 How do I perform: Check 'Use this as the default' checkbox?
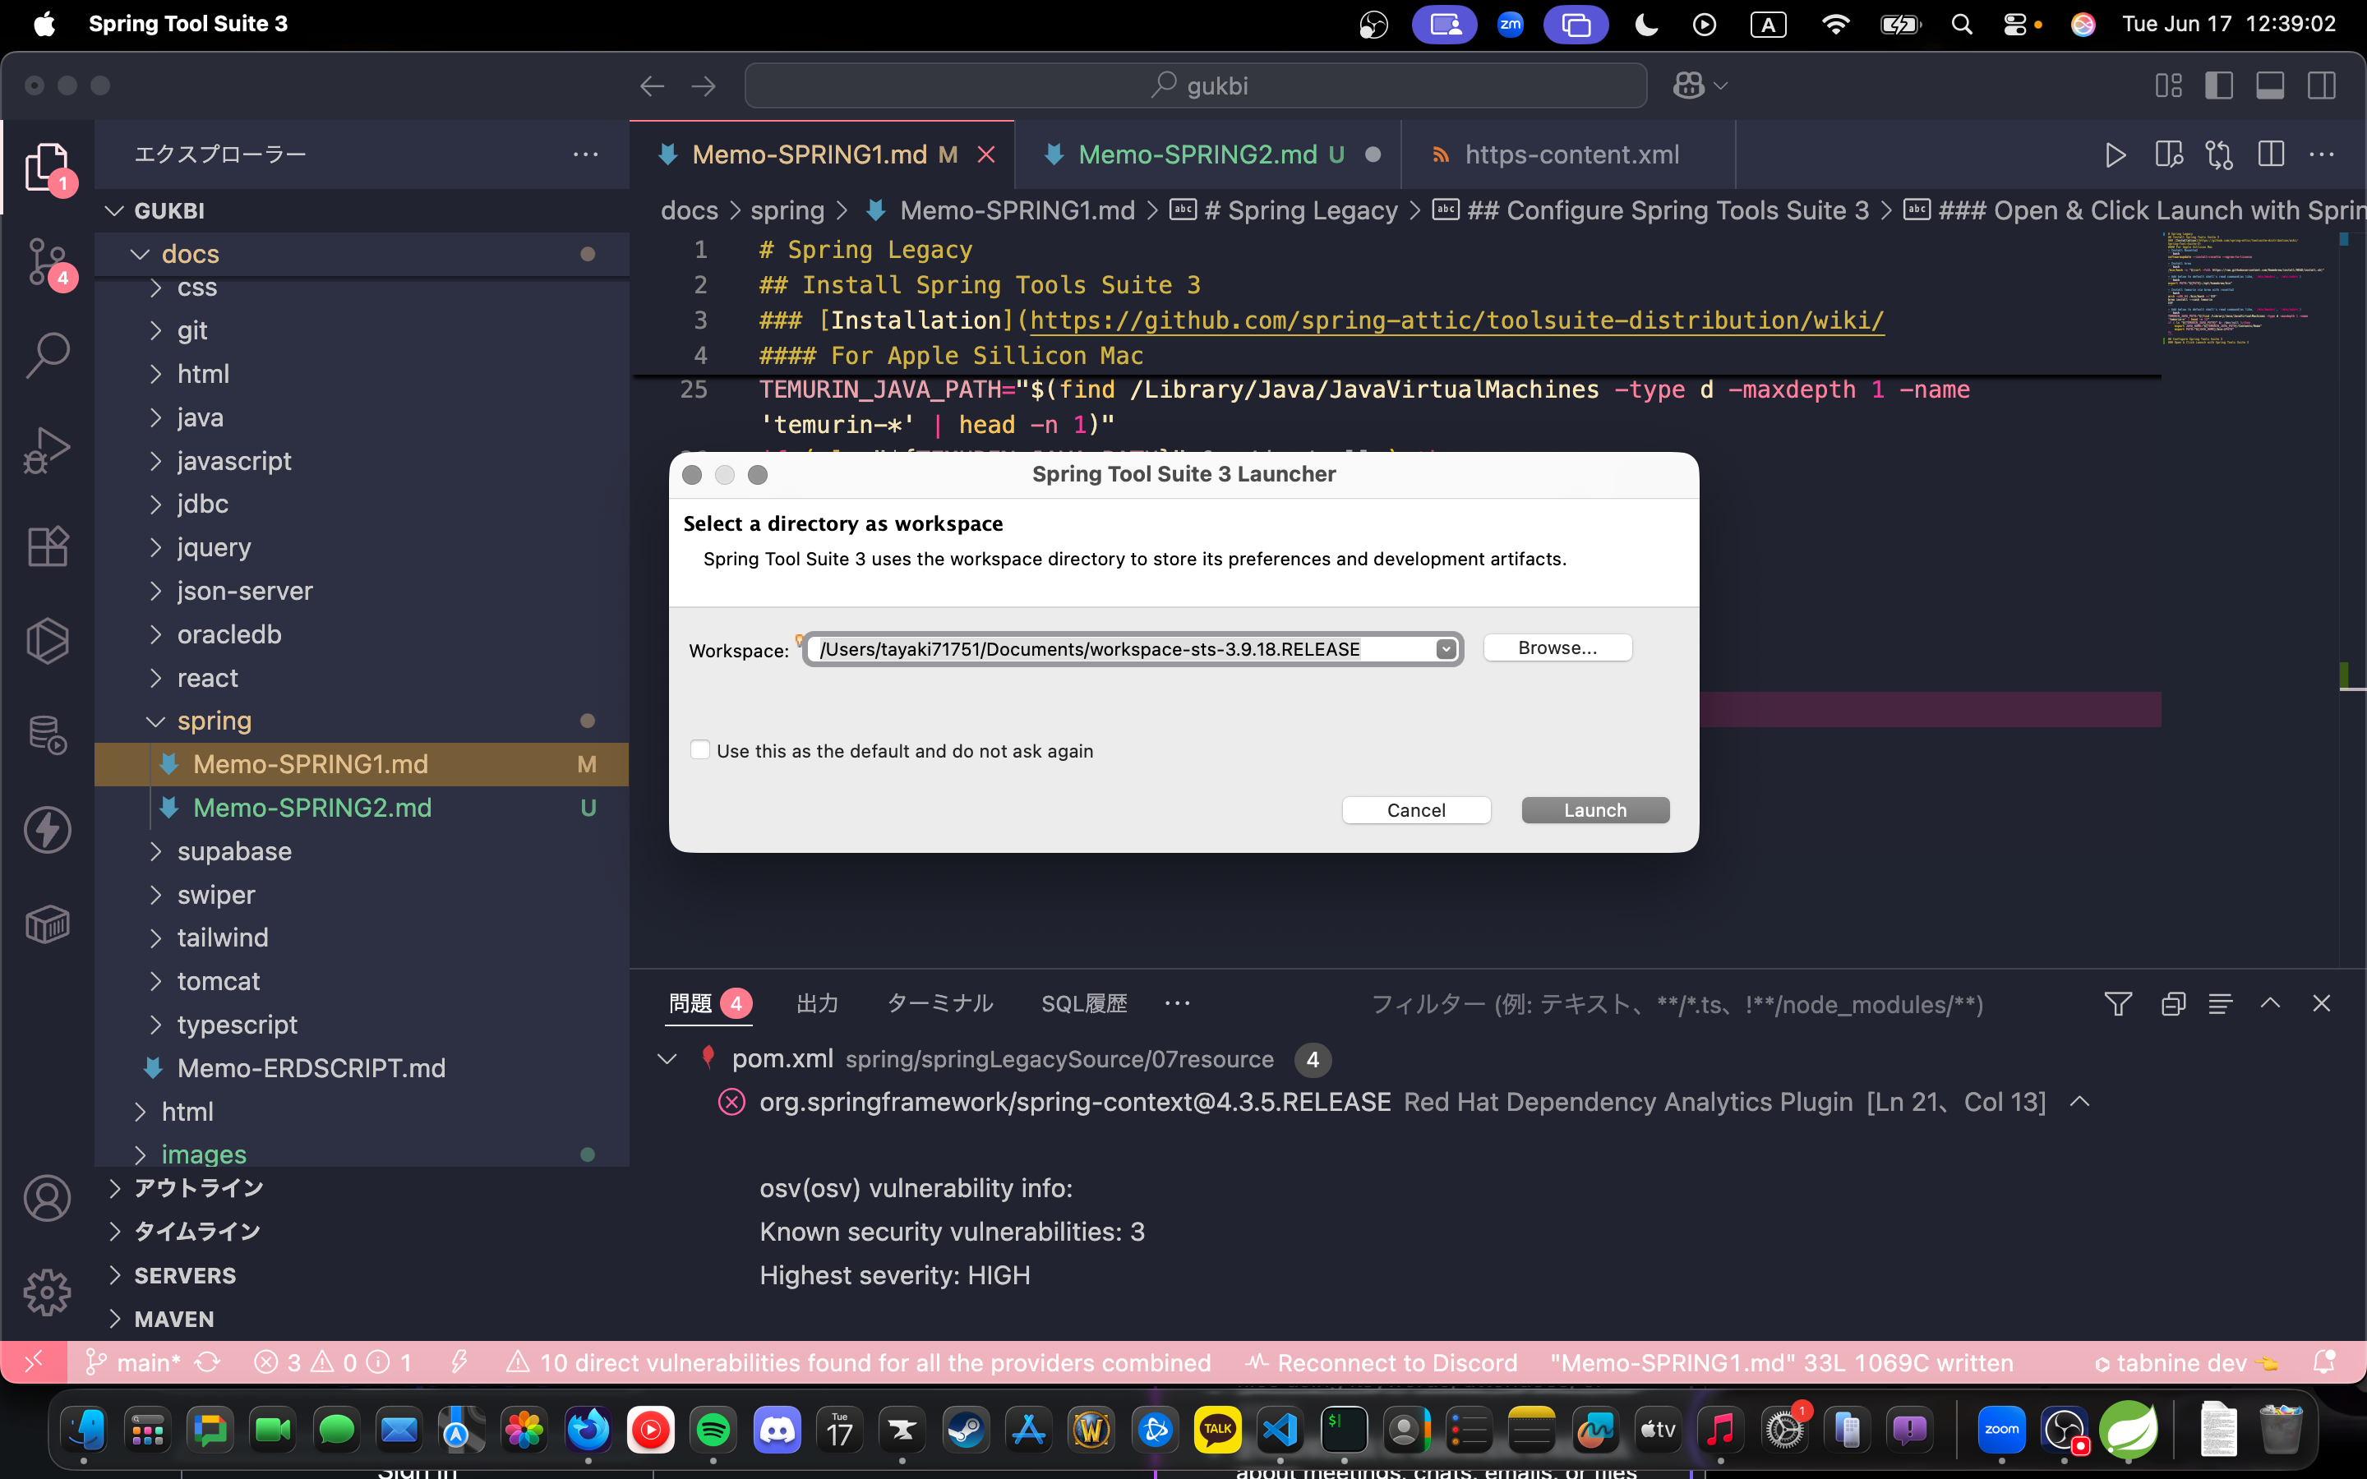tap(700, 749)
